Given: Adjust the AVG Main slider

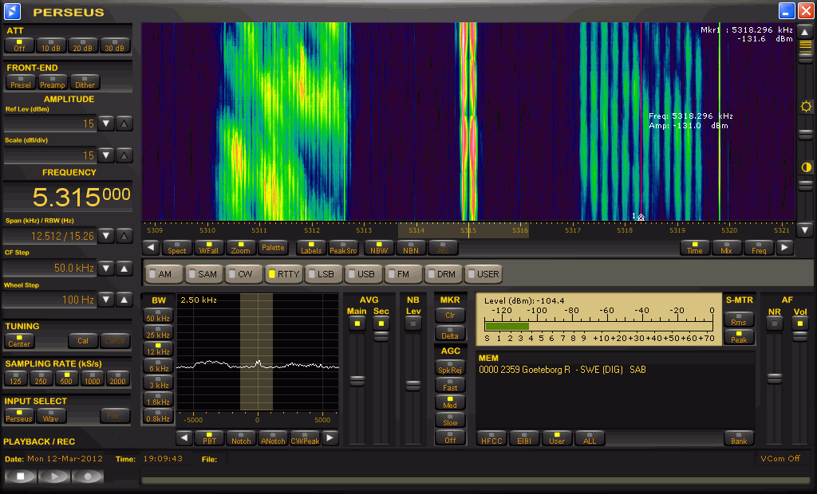Looking at the screenshot, I should 357,381.
